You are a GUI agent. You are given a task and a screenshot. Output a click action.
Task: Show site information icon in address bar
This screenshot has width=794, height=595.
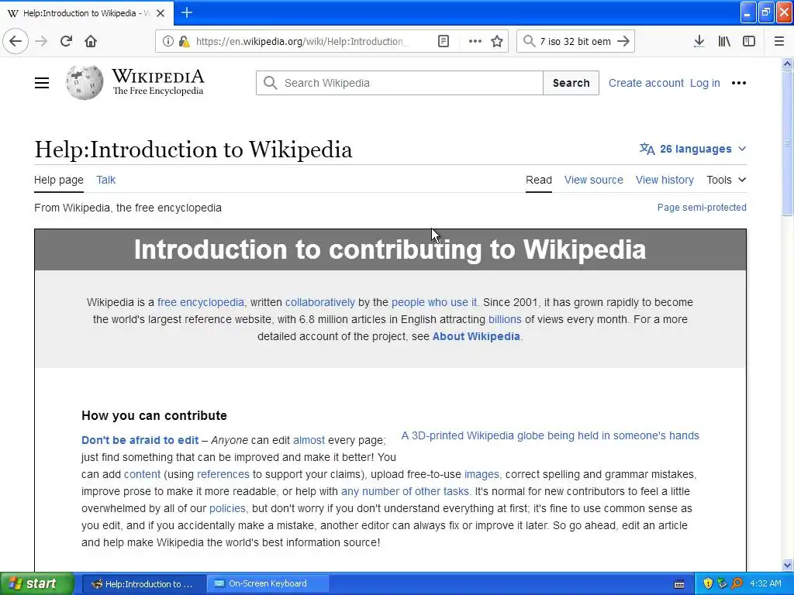167,41
